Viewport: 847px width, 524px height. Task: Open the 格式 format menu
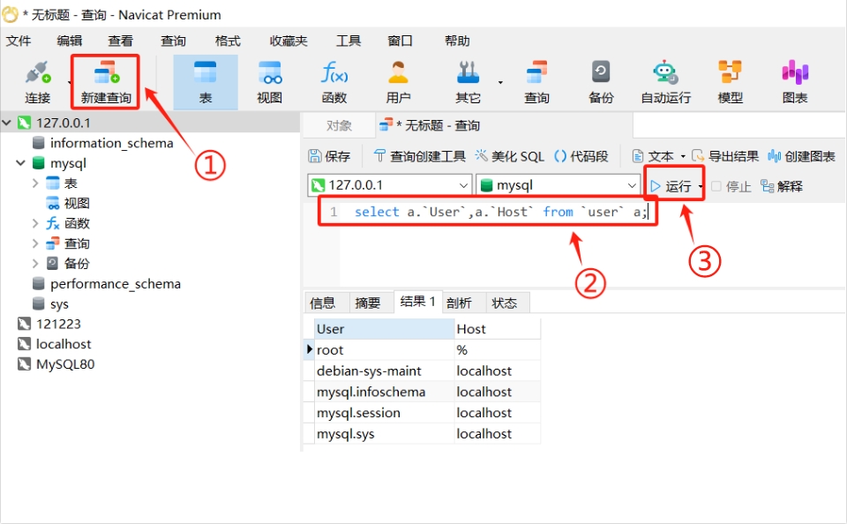point(228,41)
